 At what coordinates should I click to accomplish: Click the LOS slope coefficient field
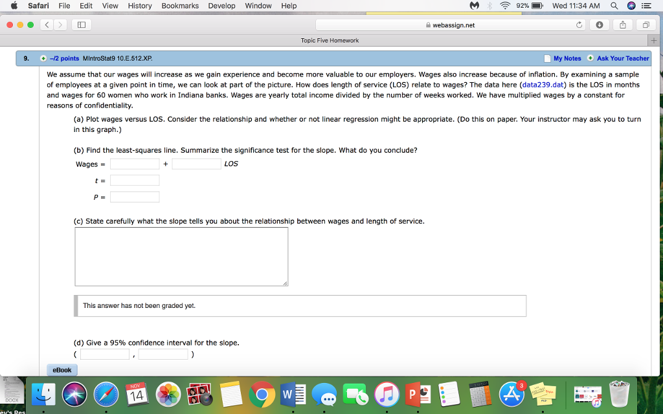[x=197, y=164]
